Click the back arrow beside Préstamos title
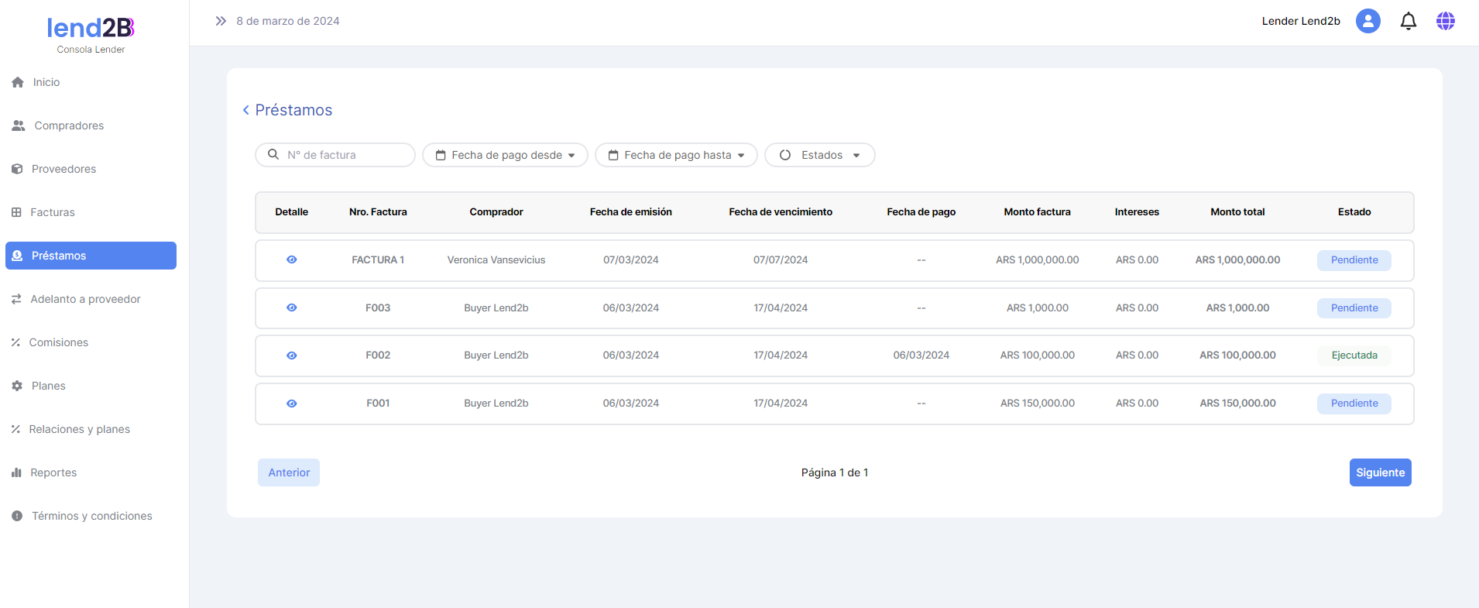Screen dimensions: 1479x608 click(x=245, y=111)
